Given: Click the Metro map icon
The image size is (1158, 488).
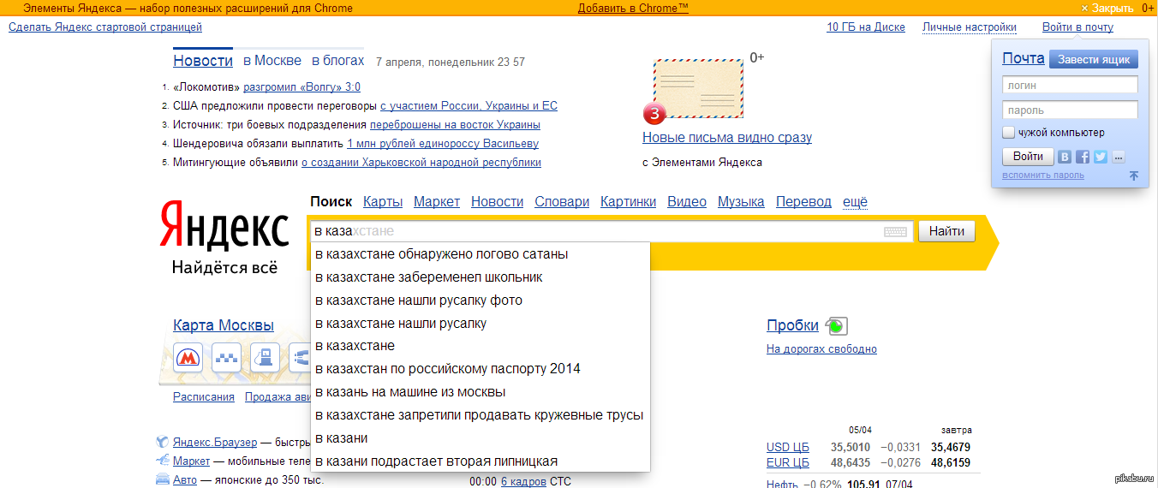Looking at the screenshot, I should point(187,356).
